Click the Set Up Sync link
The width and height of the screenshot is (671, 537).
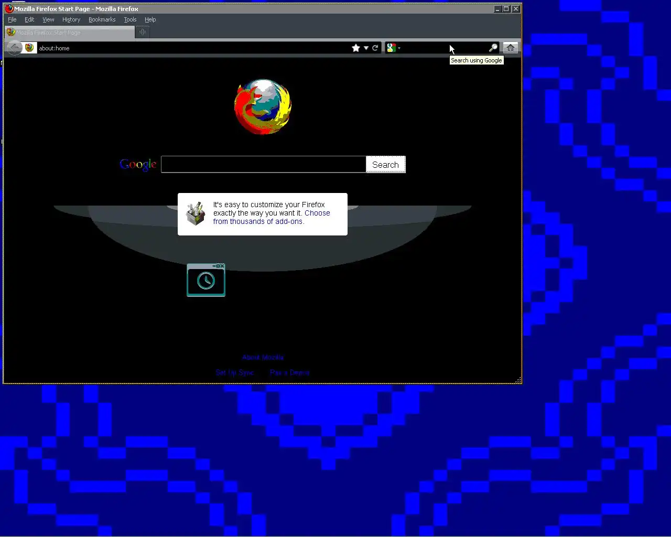tap(235, 372)
